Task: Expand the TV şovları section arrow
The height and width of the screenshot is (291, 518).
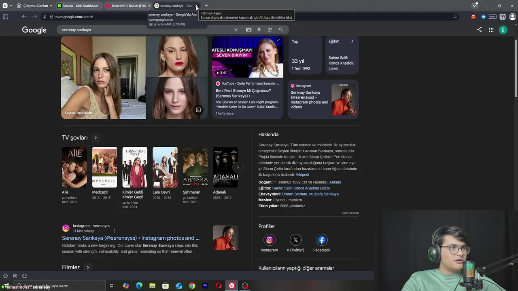Action: (x=96, y=138)
